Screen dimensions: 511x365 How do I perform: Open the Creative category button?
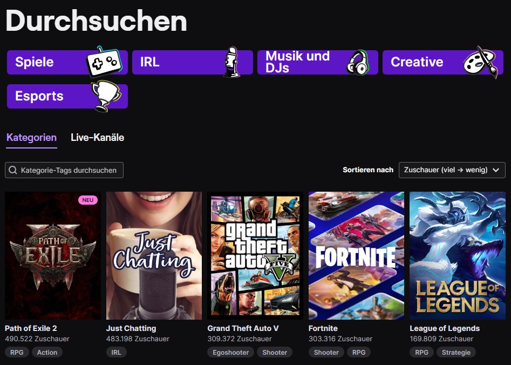click(x=442, y=62)
